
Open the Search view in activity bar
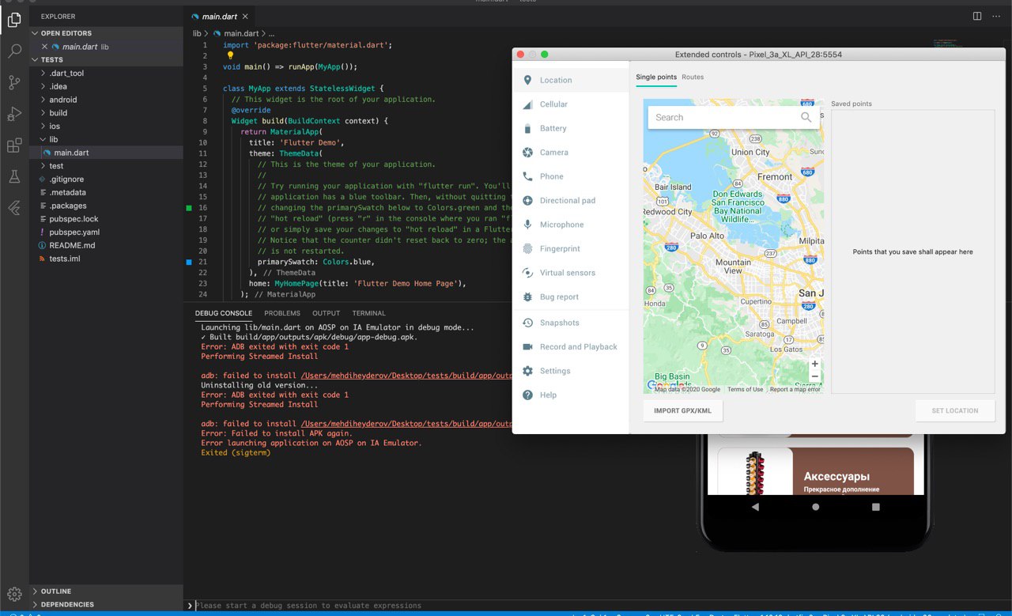(x=14, y=51)
